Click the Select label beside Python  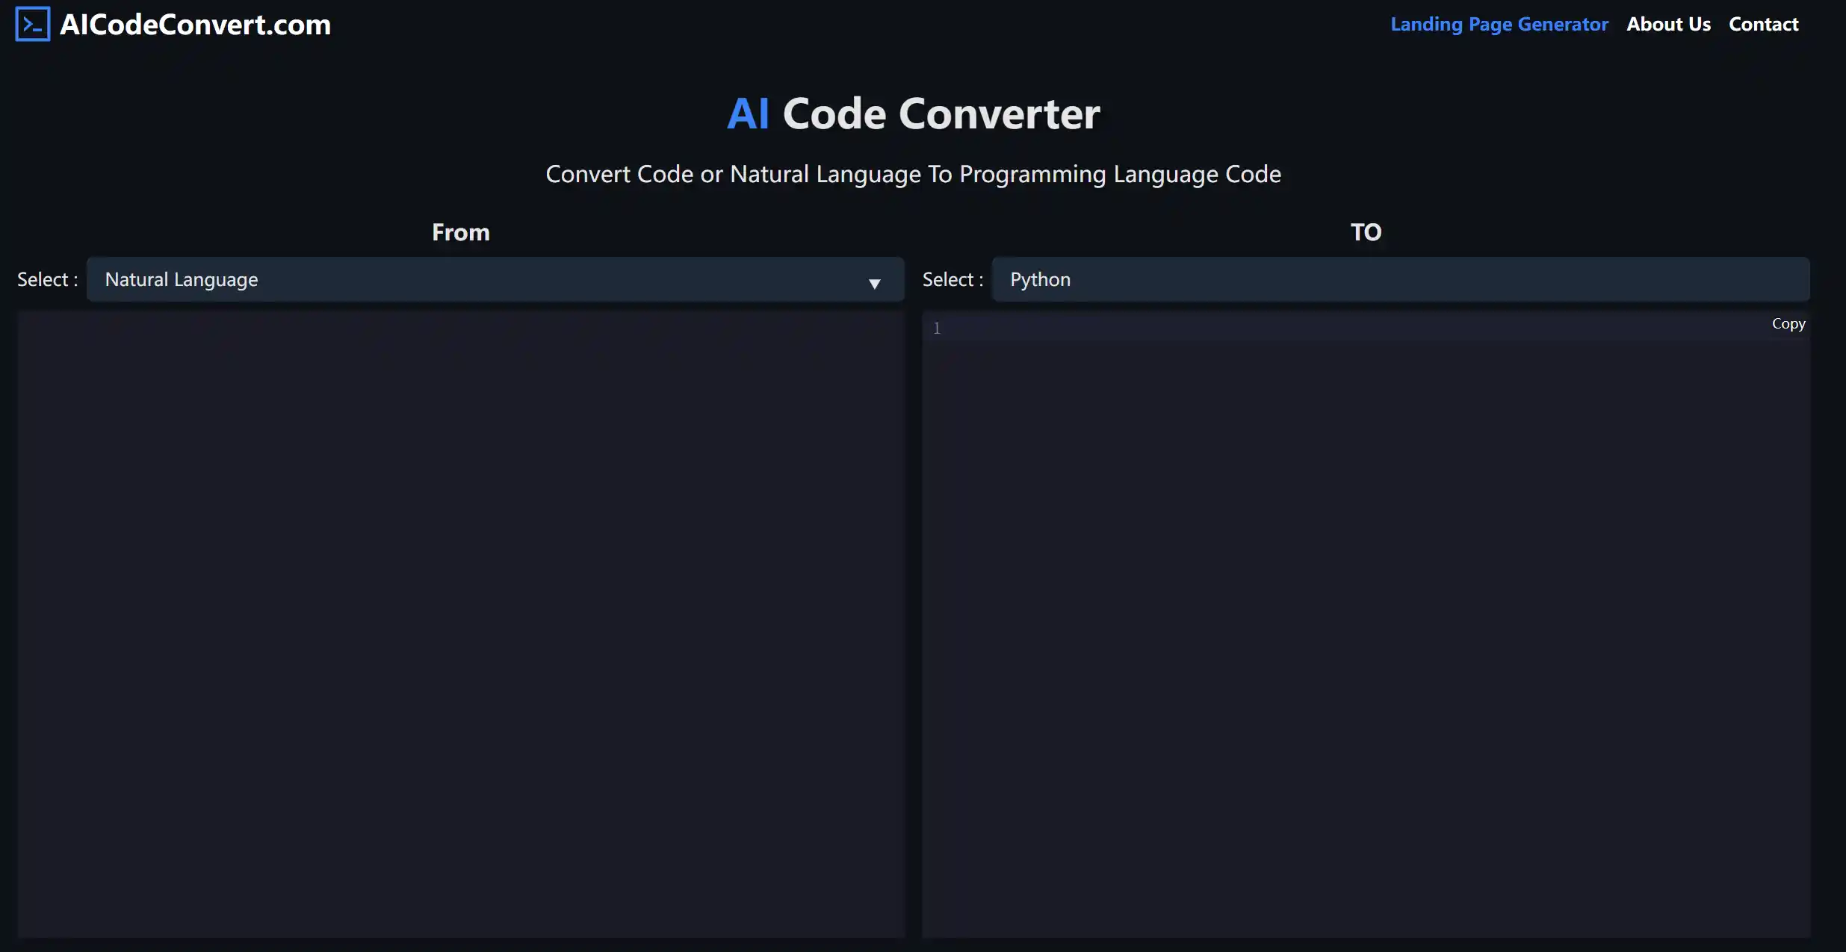952,279
